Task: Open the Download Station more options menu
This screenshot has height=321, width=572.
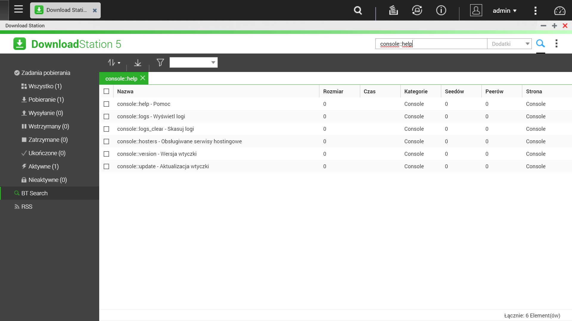Action: (556, 44)
